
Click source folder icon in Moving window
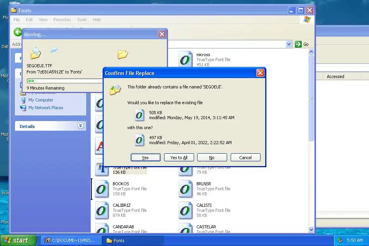click(35, 53)
